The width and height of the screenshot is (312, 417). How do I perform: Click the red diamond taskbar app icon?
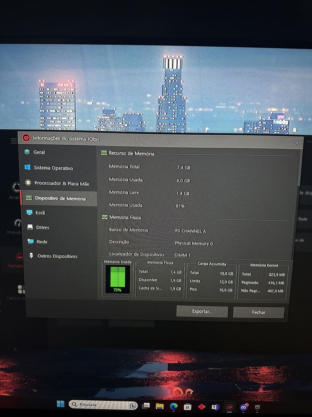(202, 407)
